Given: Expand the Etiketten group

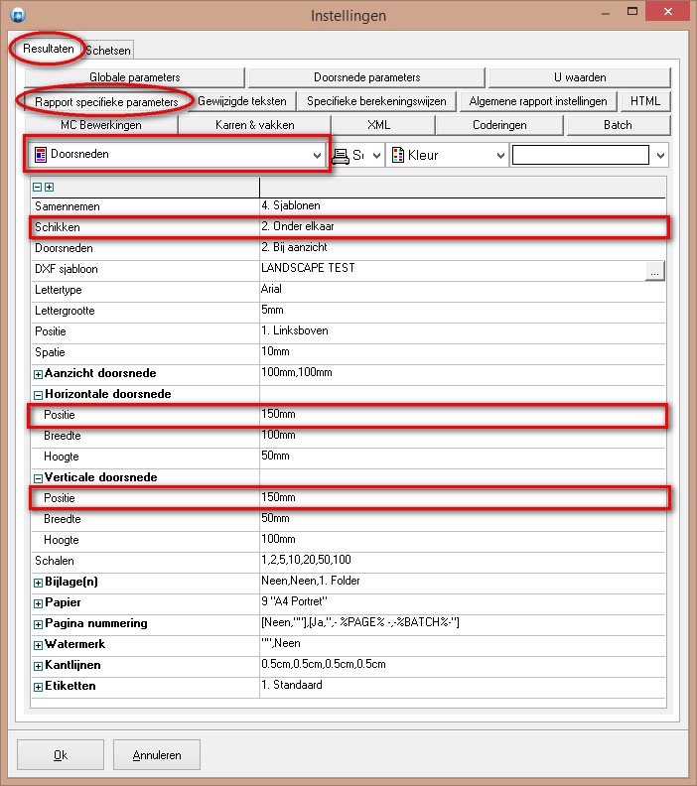Looking at the screenshot, I should (38, 687).
